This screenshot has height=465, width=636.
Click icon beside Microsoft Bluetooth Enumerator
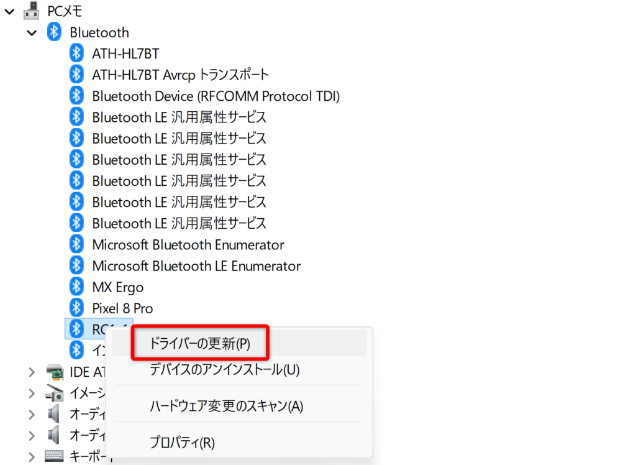76,245
